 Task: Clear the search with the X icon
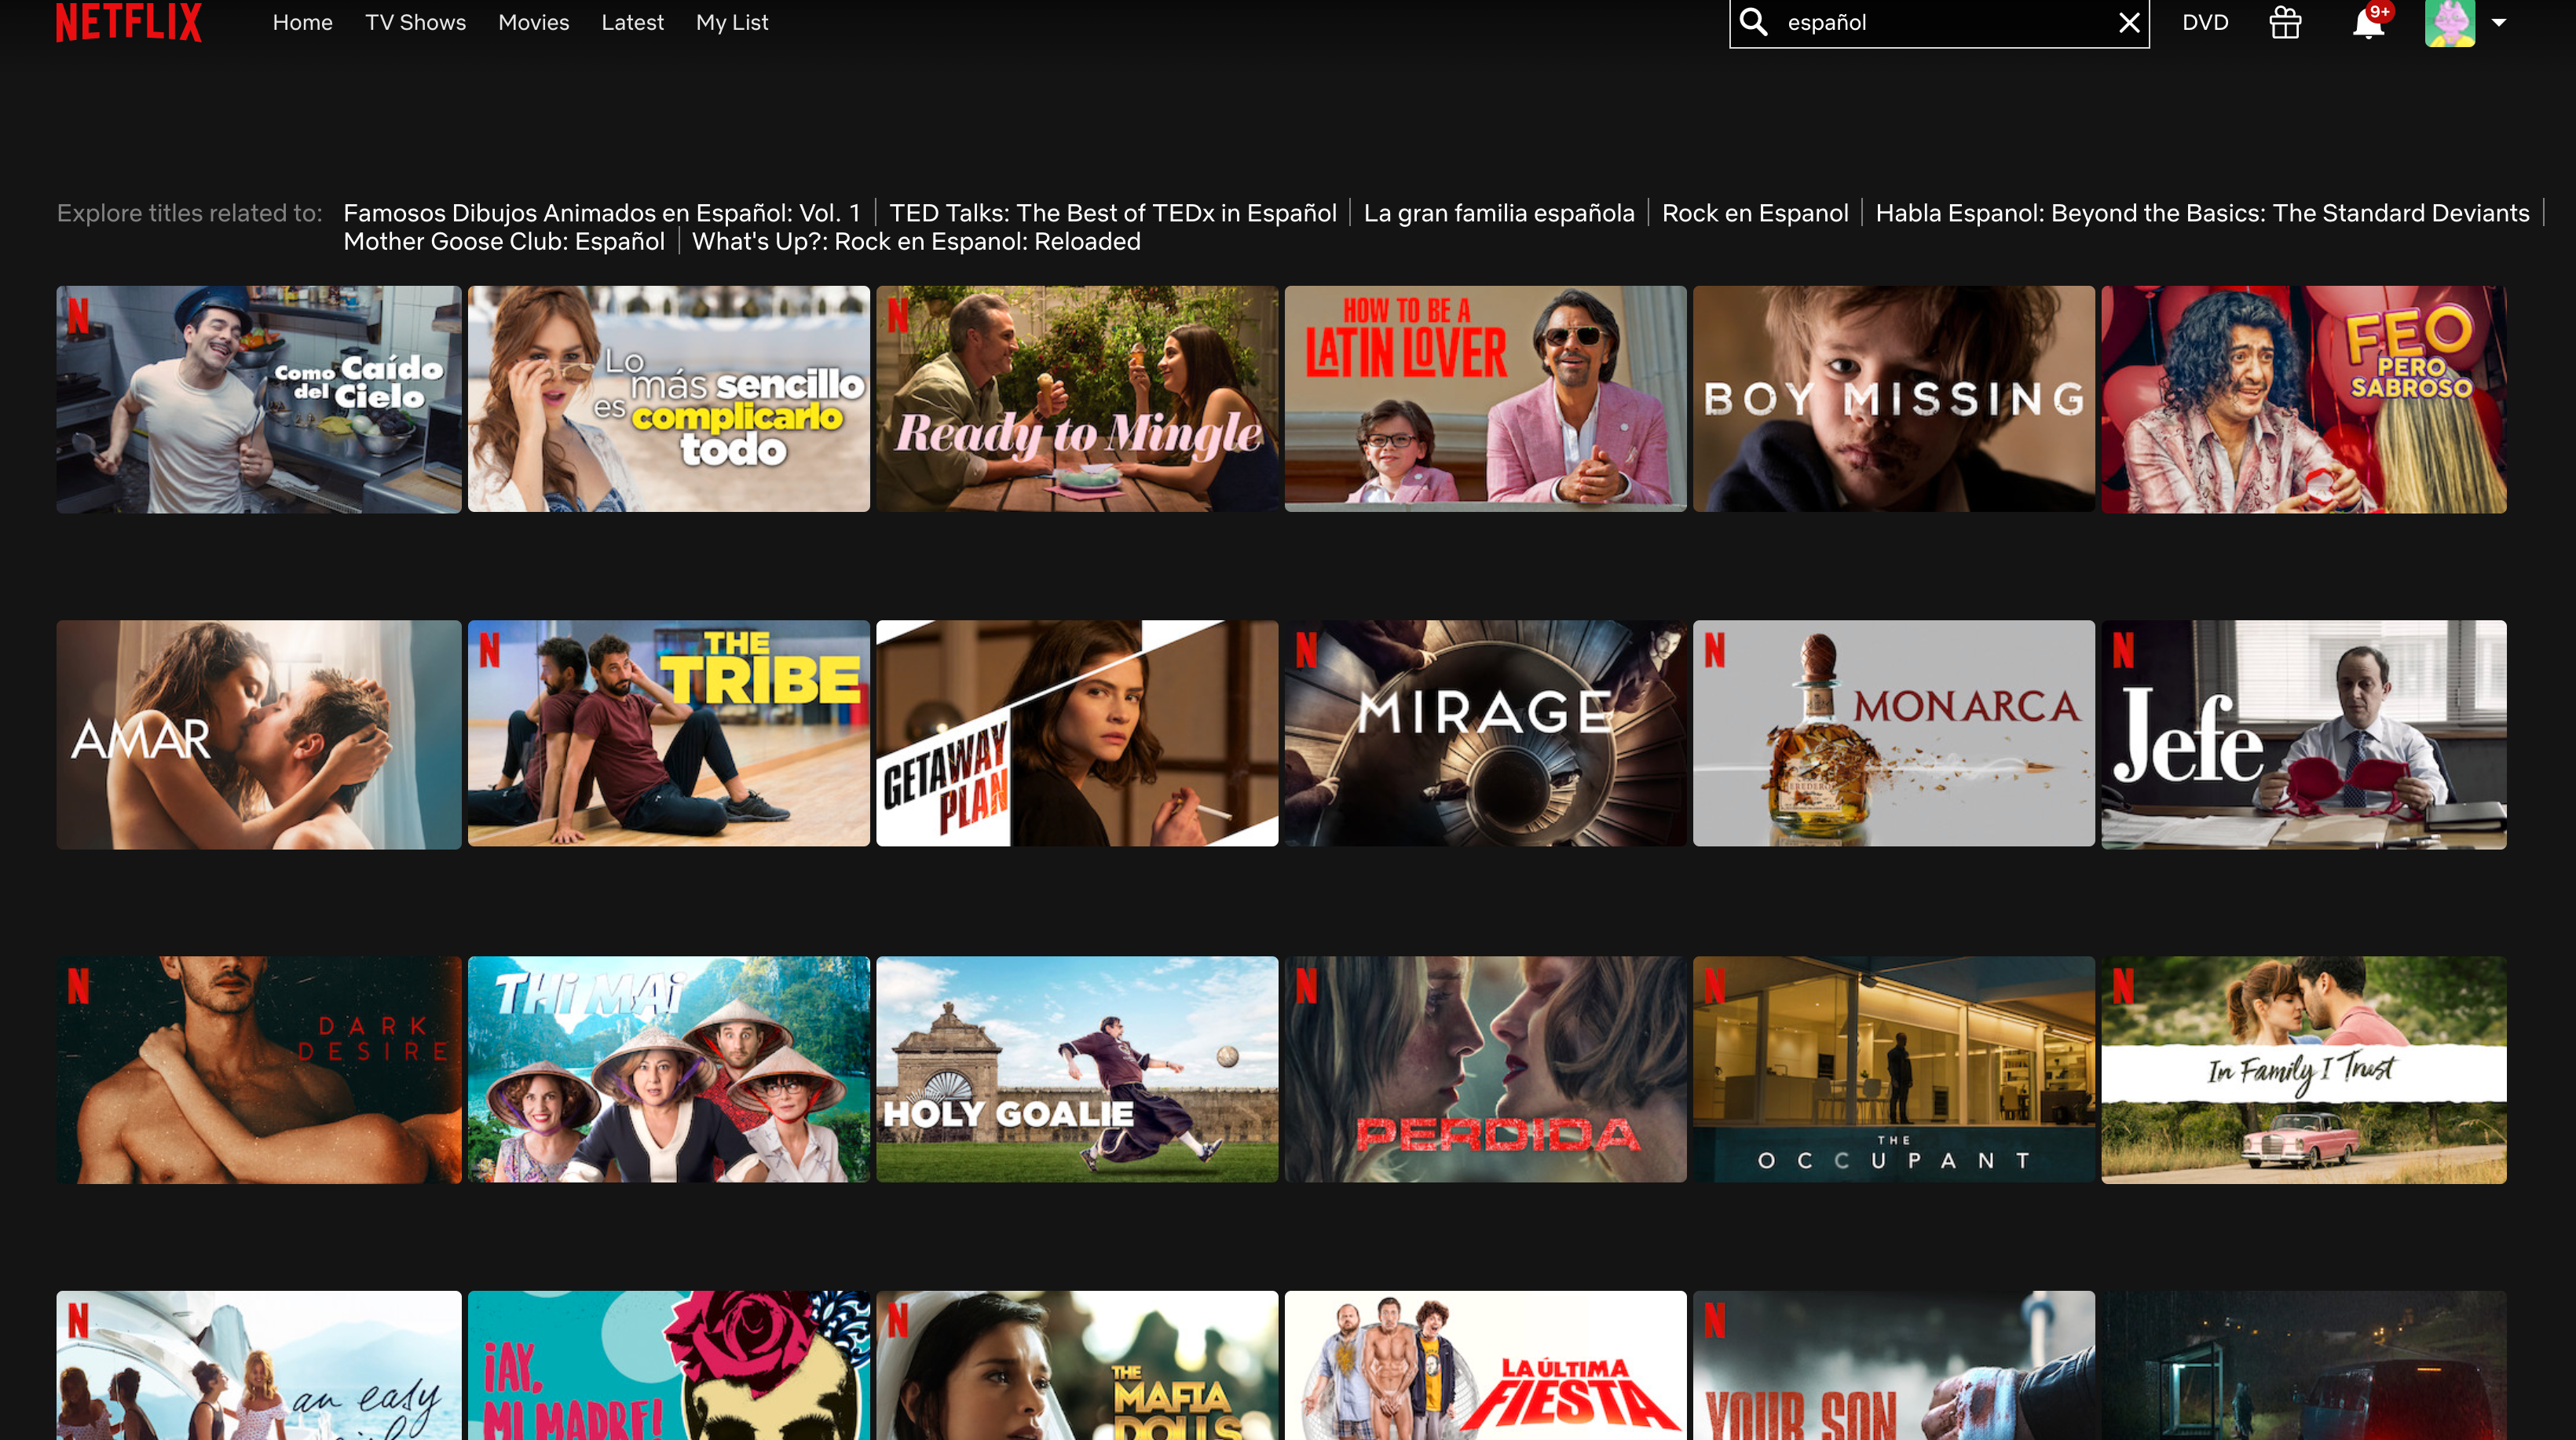coord(2129,22)
